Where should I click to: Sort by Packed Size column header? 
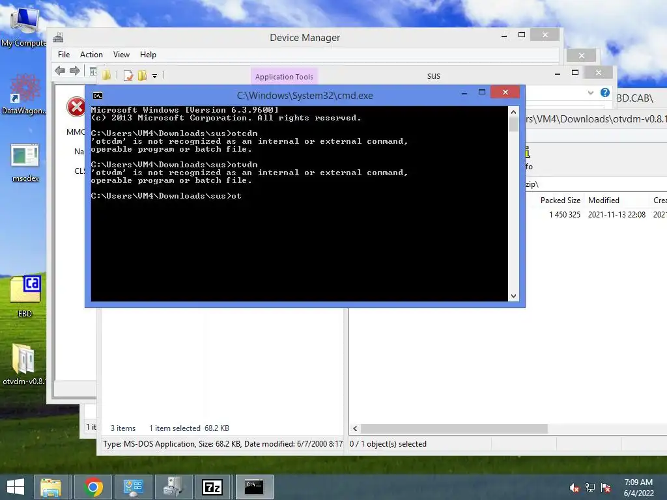coord(560,201)
